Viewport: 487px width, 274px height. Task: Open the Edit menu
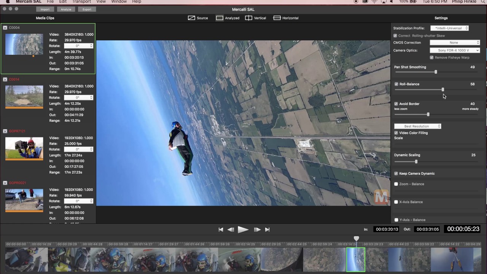[x=63, y=2]
